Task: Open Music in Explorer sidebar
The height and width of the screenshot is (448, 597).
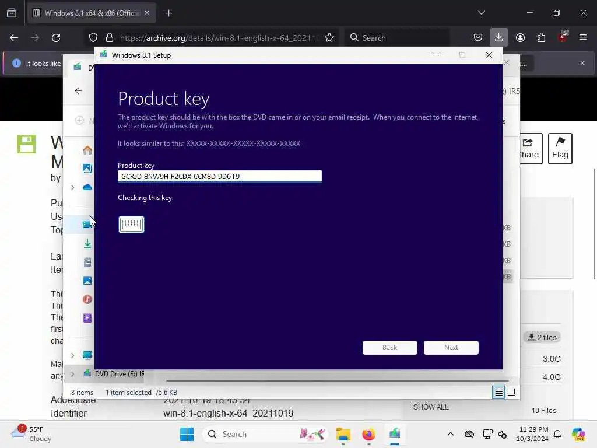Action: tap(87, 299)
